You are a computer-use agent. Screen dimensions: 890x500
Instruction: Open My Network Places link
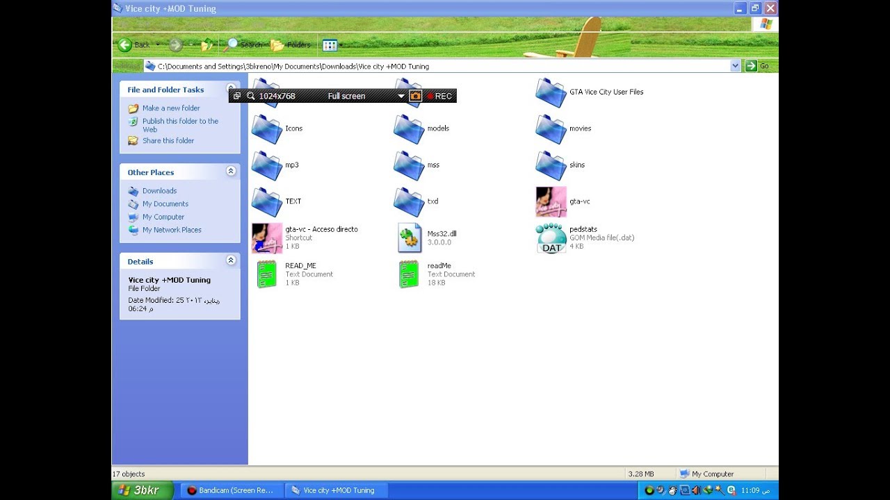pyautogui.click(x=172, y=230)
